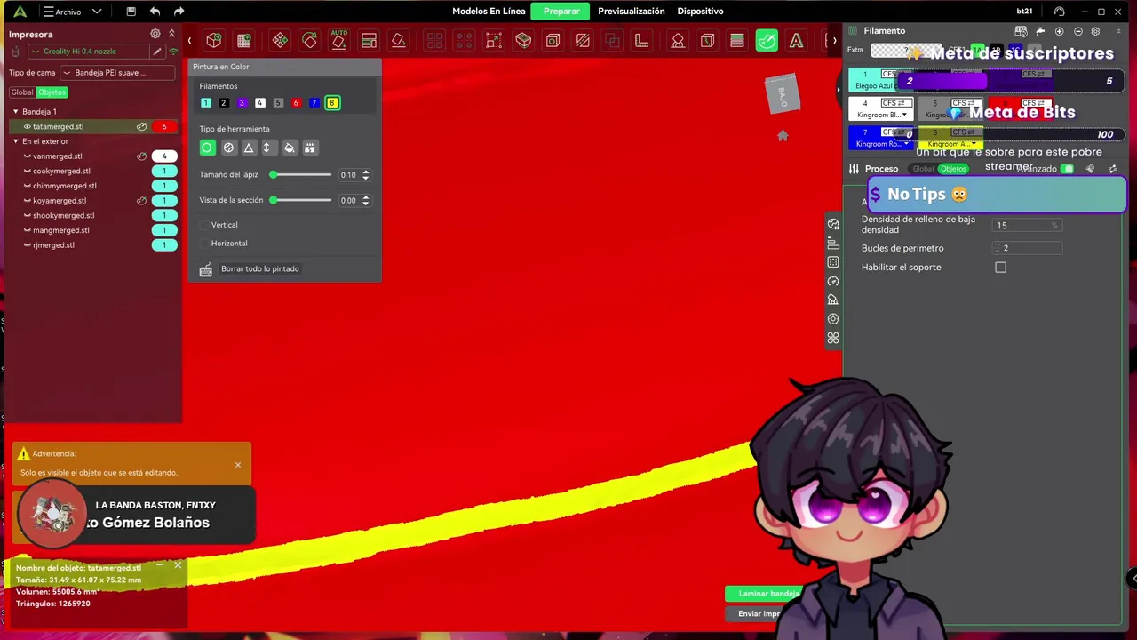The image size is (1137, 640).
Task: Click Tamaño del lápiz slider handle
Action: click(274, 175)
